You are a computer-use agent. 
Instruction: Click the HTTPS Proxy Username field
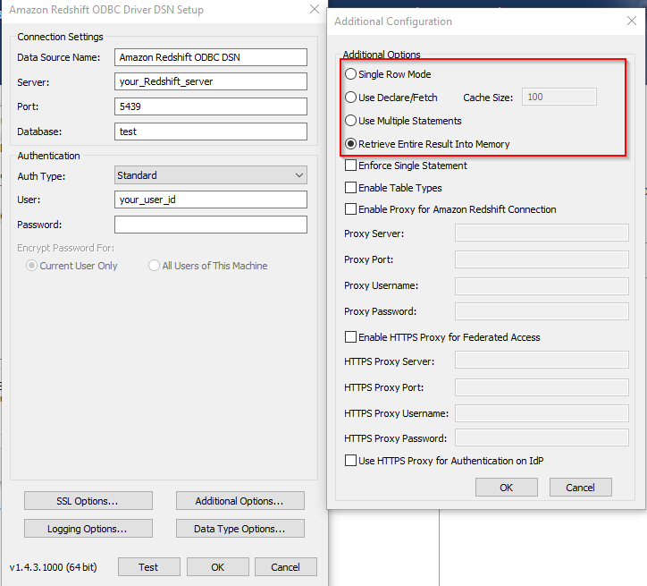coord(542,413)
